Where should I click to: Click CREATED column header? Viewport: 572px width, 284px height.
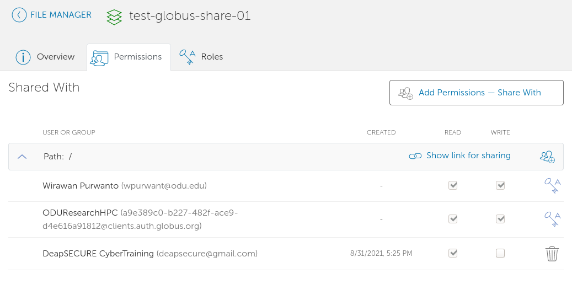tap(381, 132)
